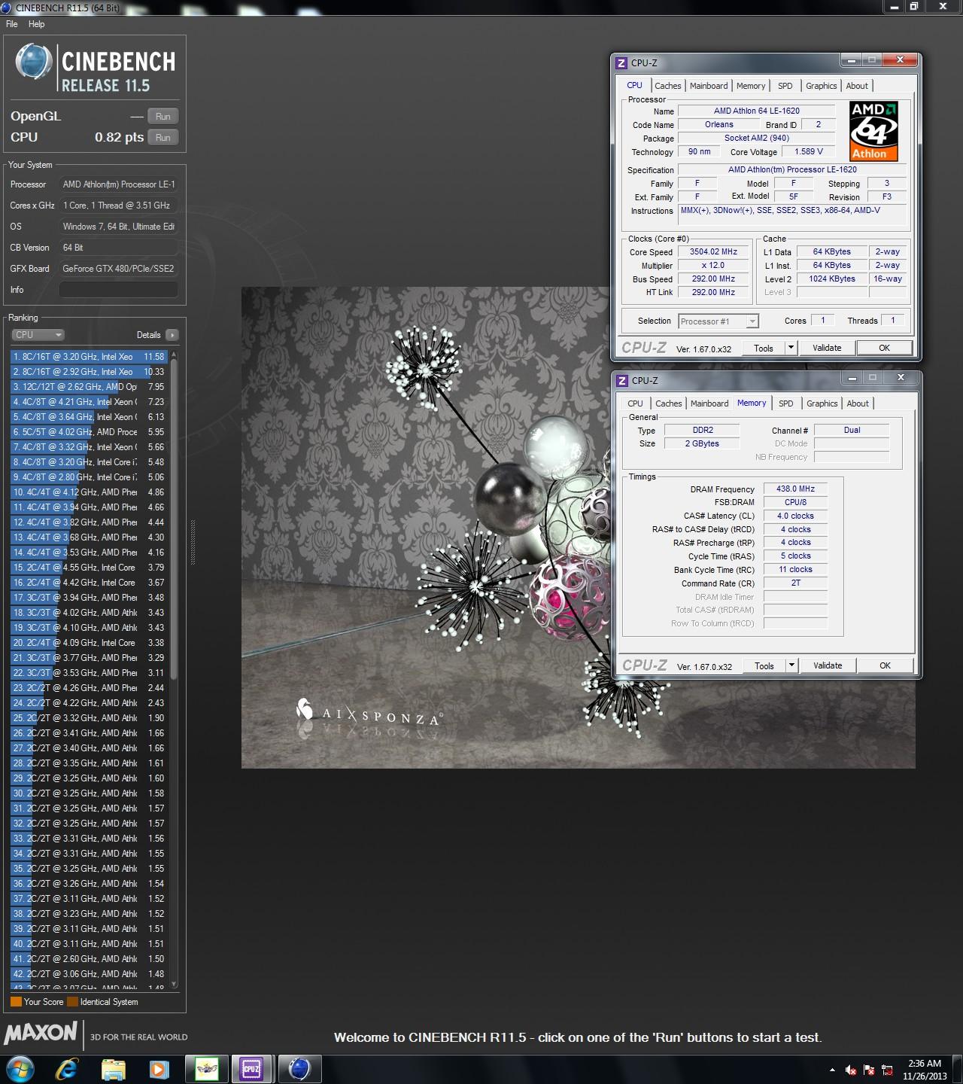Switch to the CPU-Z taskbar button
Screen dimensions: 963x1084
coord(251,1069)
